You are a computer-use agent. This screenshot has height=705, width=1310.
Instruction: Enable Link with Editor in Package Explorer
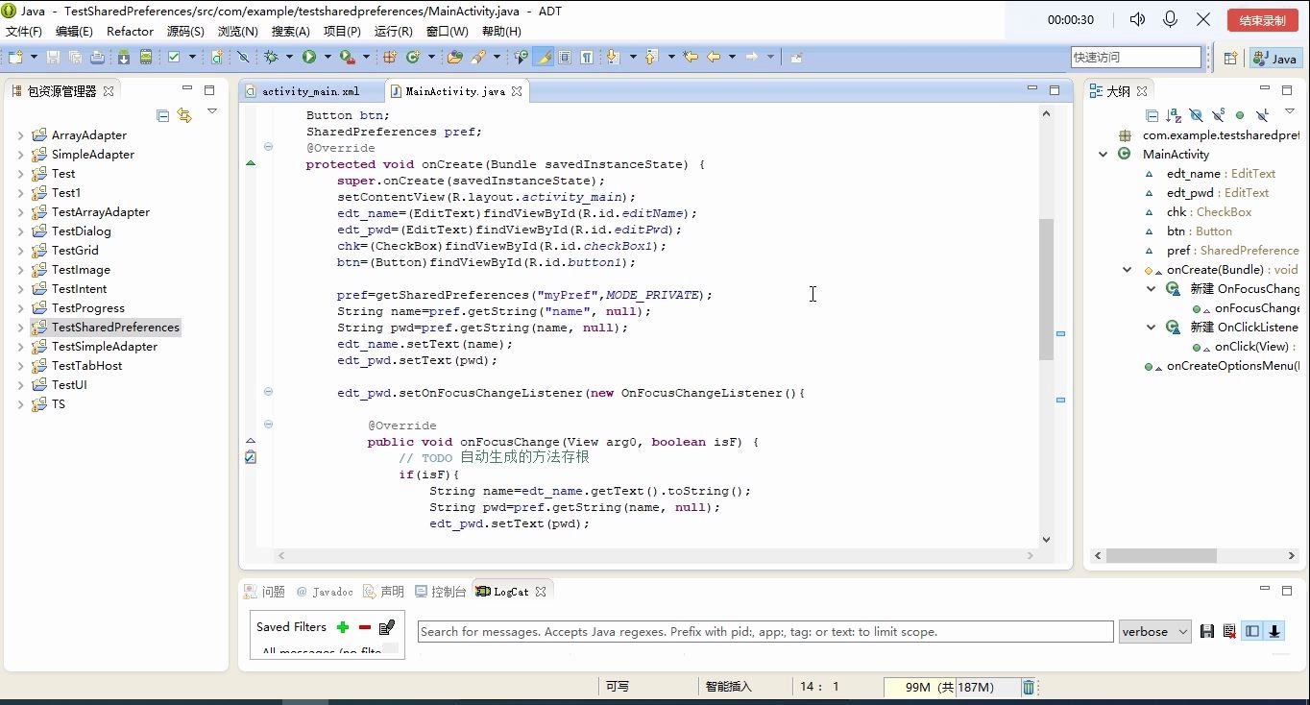[184, 115]
